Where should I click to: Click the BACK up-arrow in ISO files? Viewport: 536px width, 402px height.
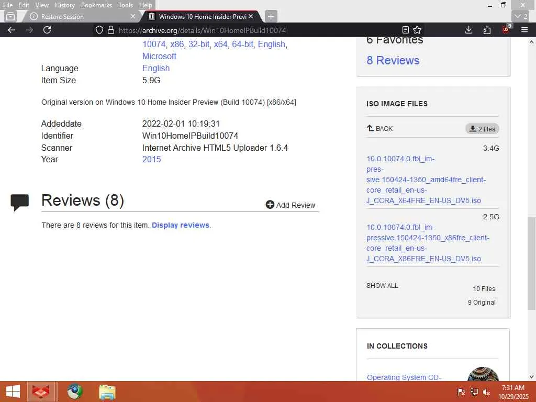pyautogui.click(x=379, y=129)
